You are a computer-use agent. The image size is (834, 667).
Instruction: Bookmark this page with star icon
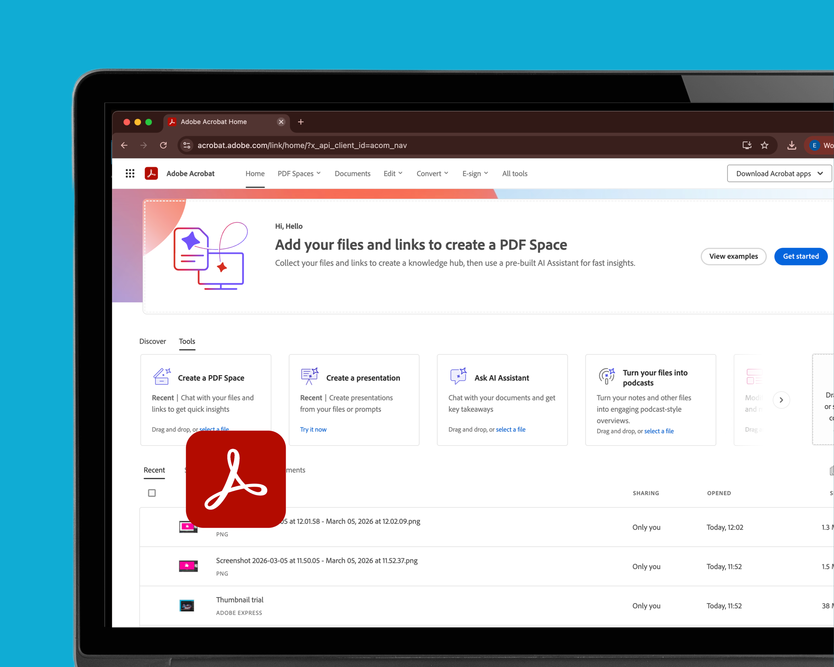tap(764, 145)
